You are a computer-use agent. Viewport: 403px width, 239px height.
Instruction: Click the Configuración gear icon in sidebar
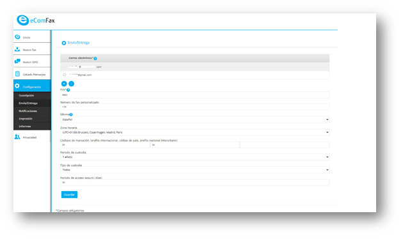coord(17,86)
